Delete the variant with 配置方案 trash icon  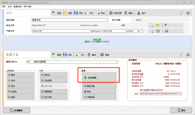coord(89,55)
